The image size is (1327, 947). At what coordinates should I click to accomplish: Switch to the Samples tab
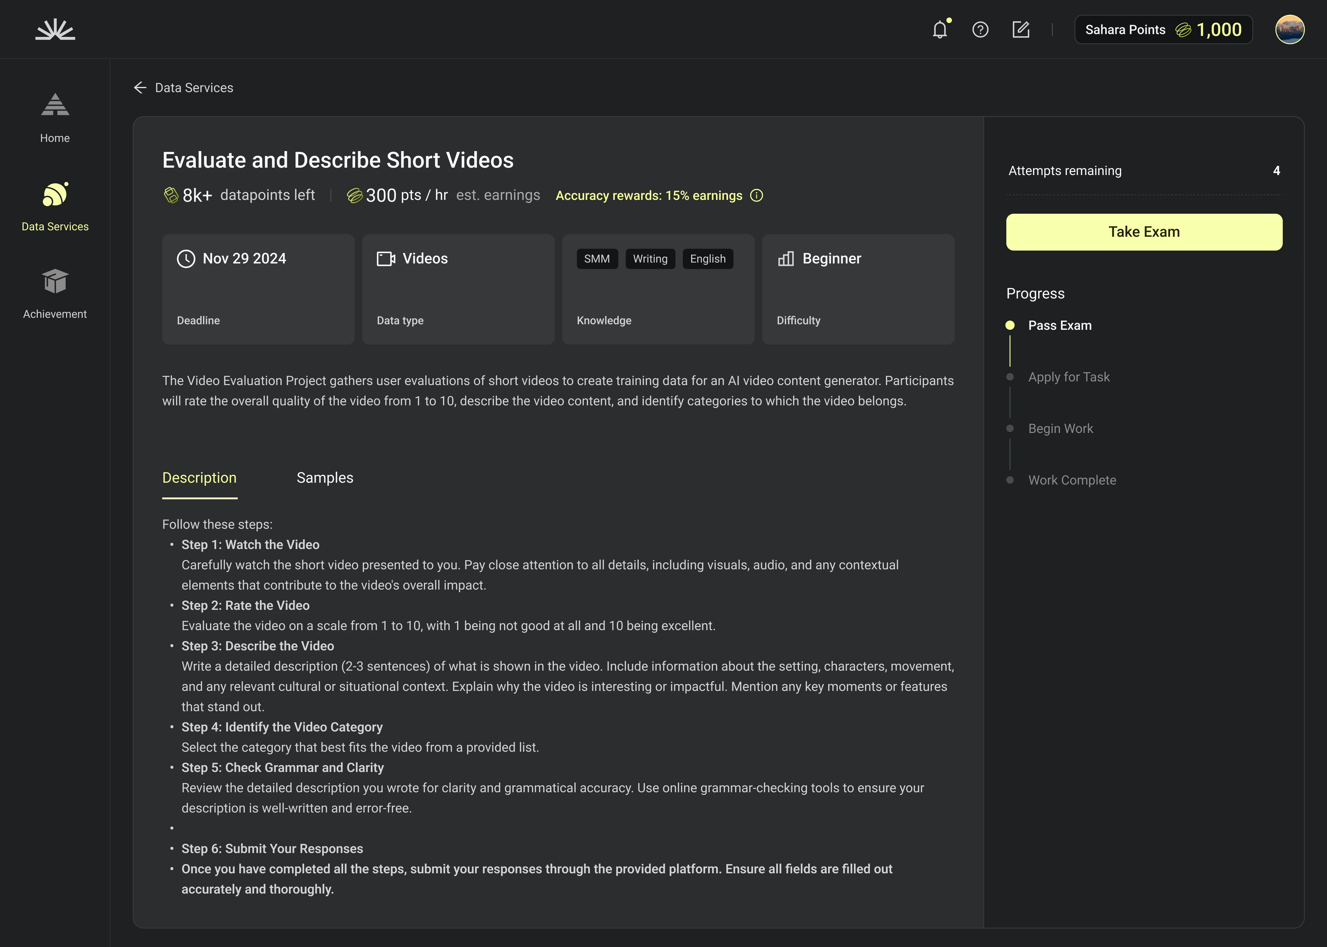click(x=325, y=477)
